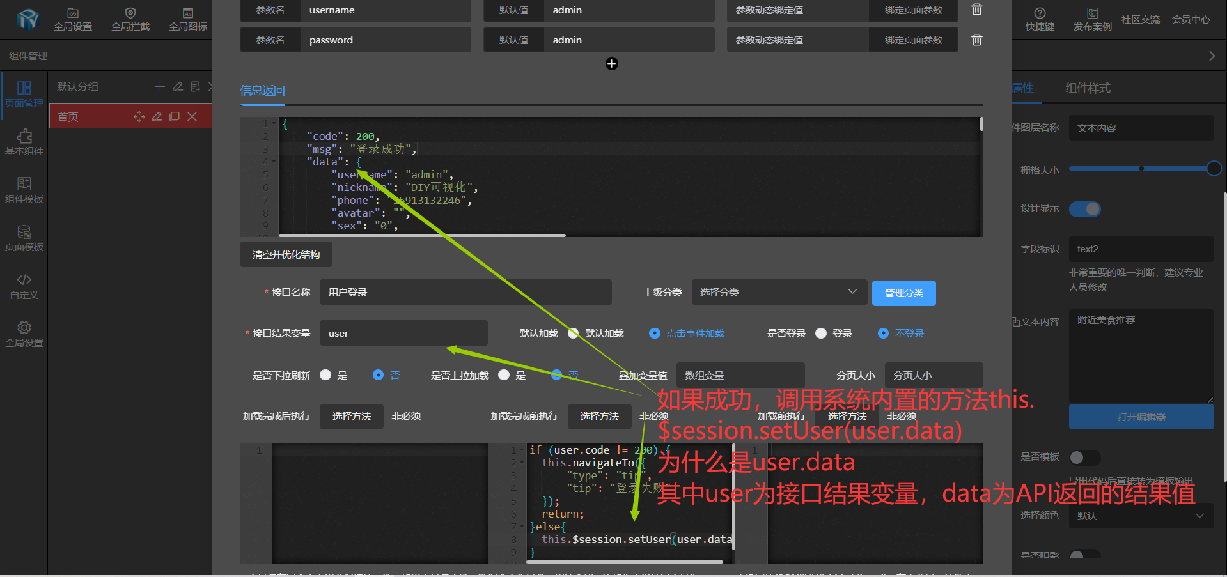The height and width of the screenshot is (577, 1227).
Task: Open the 基本组件 sidebar section
Action: pyautogui.click(x=24, y=142)
